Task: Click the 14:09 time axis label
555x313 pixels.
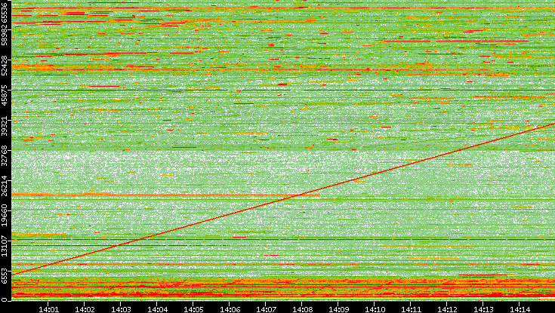Action: click(338, 309)
